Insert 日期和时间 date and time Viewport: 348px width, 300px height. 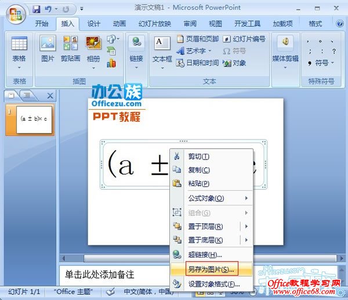tap(197, 63)
